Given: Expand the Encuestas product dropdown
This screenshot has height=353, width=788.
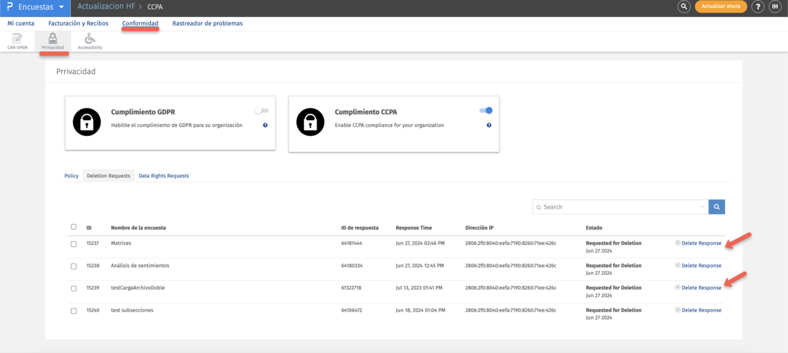Looking at the screenshot, I should (61, 7).
